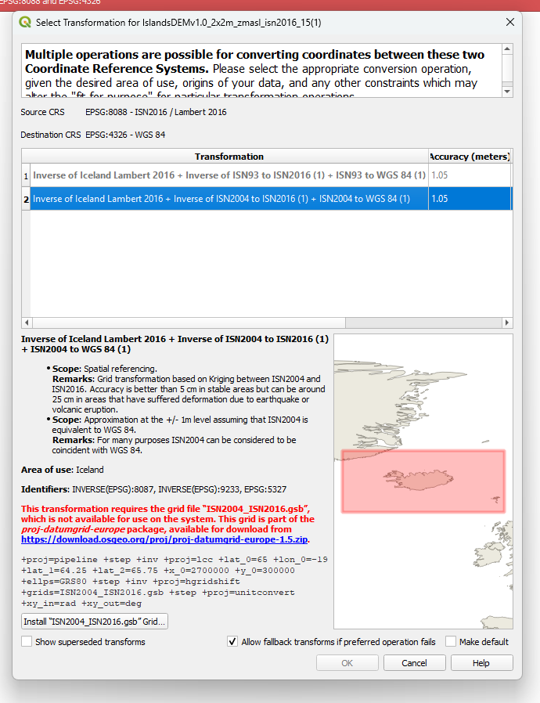Close the Select Transformation dialog
This screenshot has width=540, height=703.
coord(510,22)
